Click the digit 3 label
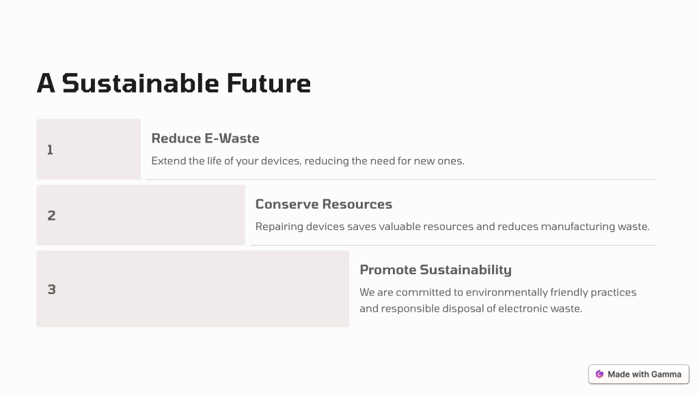Viewport: 699px width, 393px height. [52, 290]
